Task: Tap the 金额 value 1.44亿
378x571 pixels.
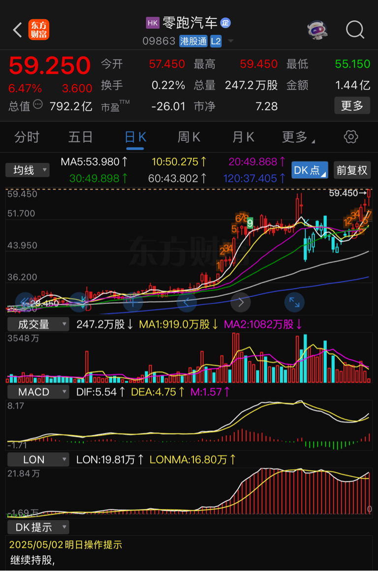Action: 352,85
